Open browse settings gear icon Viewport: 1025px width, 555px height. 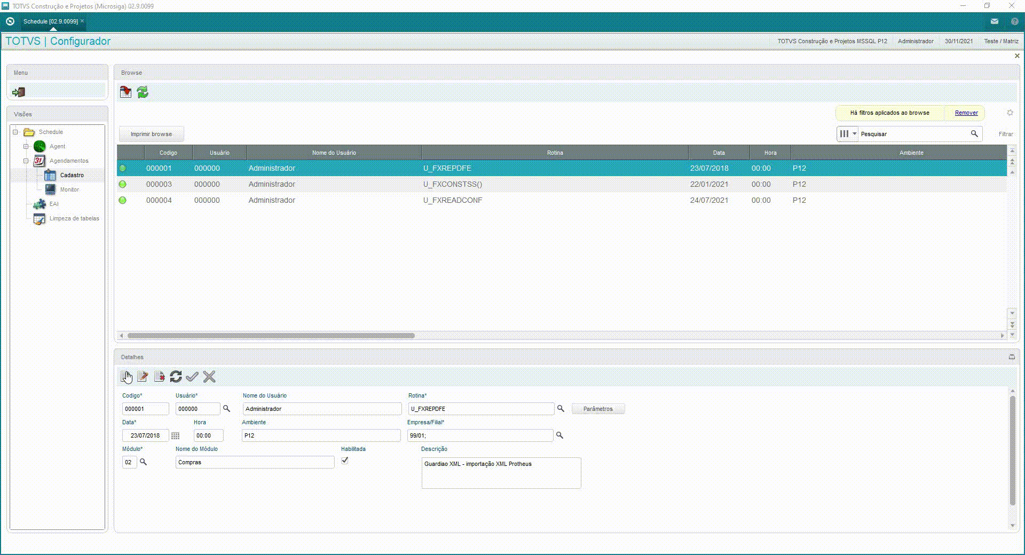tap(1010, 113)
